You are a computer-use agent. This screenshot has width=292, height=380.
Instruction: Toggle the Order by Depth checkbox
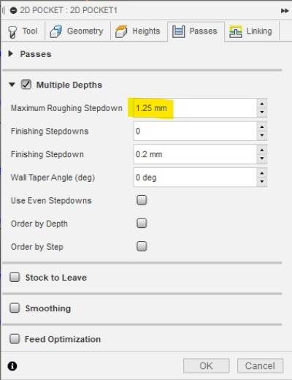(142, 223)
